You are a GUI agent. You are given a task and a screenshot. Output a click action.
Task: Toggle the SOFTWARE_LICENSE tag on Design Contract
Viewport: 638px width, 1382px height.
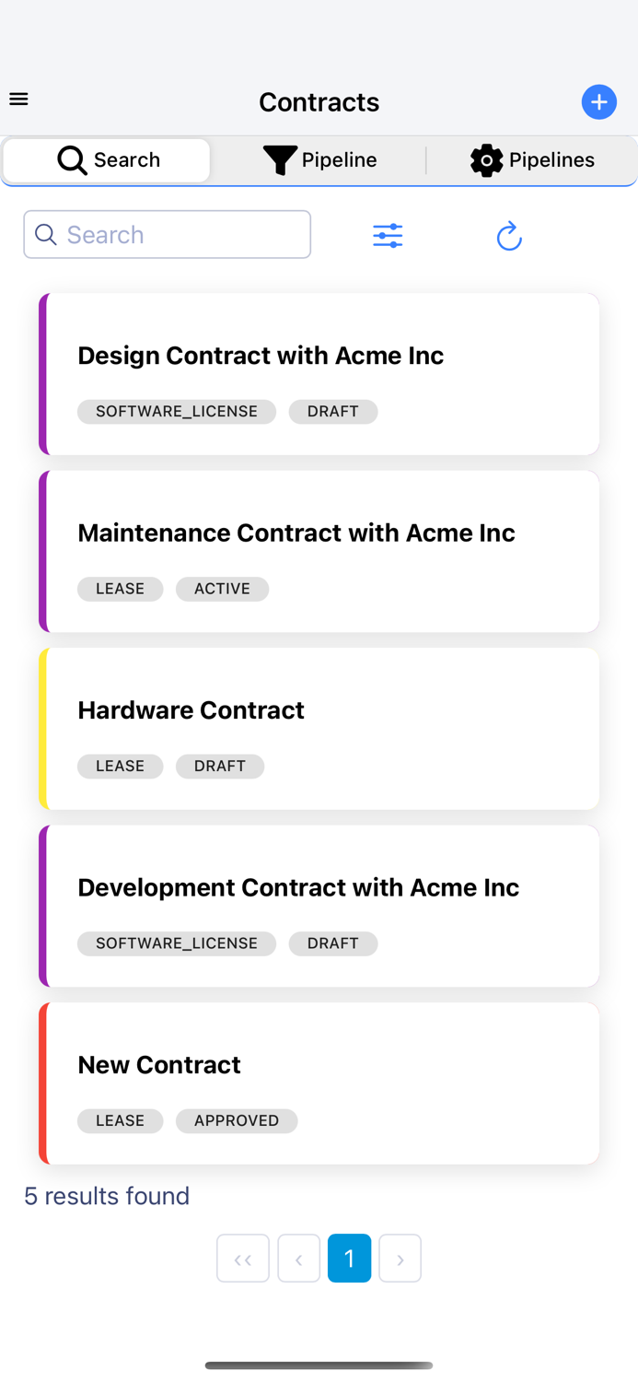177,412
